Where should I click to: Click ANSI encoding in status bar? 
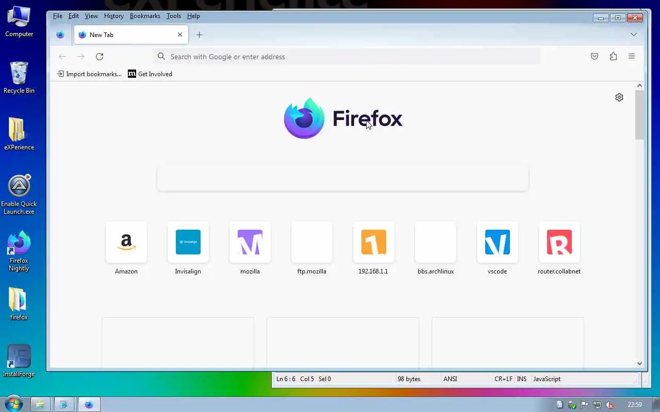(450, 379)
